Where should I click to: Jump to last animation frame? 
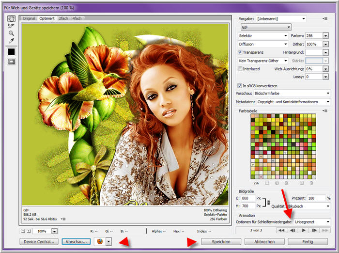tap(325, 230)
